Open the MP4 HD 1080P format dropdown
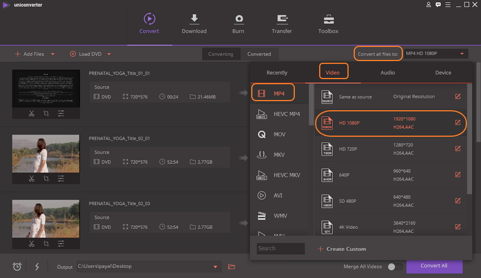Screen dimensions: 481x278 [436, 54]
